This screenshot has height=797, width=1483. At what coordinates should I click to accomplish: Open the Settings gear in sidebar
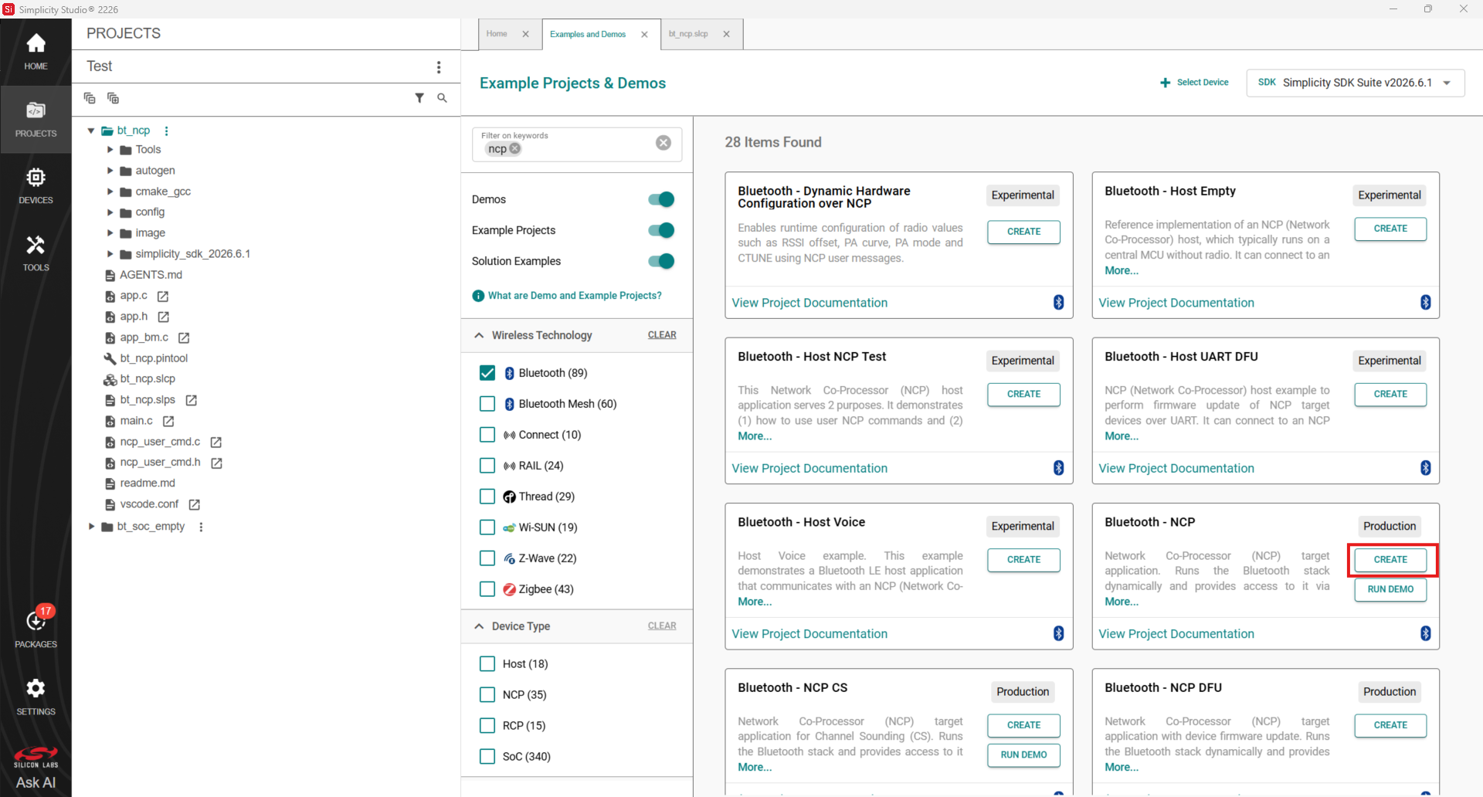pos(36,697)
